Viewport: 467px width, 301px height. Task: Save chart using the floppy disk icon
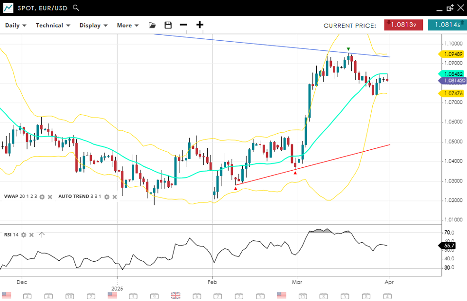tap(168, 25)
